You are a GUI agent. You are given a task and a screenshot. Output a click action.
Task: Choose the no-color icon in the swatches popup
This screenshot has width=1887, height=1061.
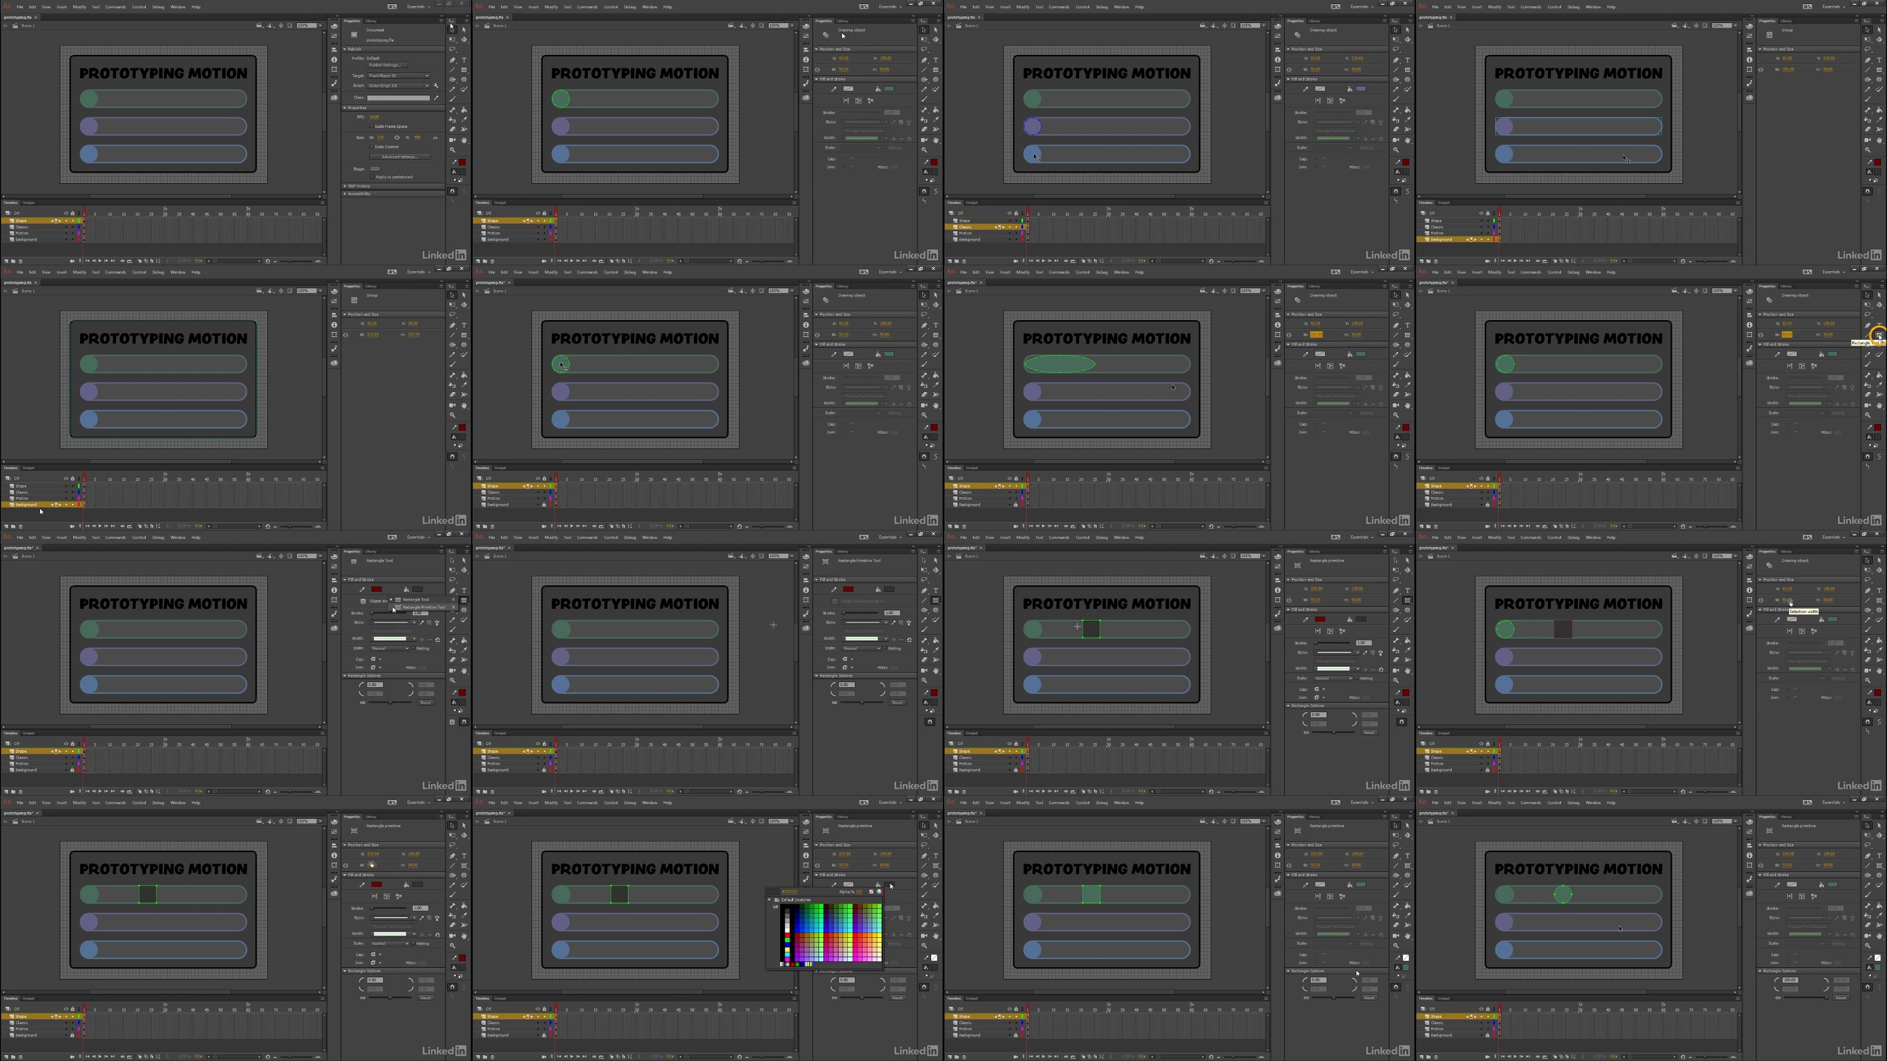[x=872, y=892]
